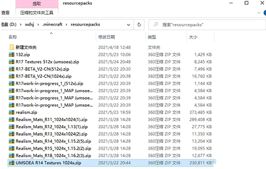The image size is (266, 169).
Task: Select R17work-in-progress_1_(512x).zip file name
Action: pos(49,83)
